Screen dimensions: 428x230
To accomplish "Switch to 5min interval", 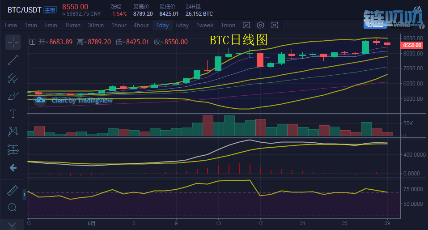I will coord(51,25).
